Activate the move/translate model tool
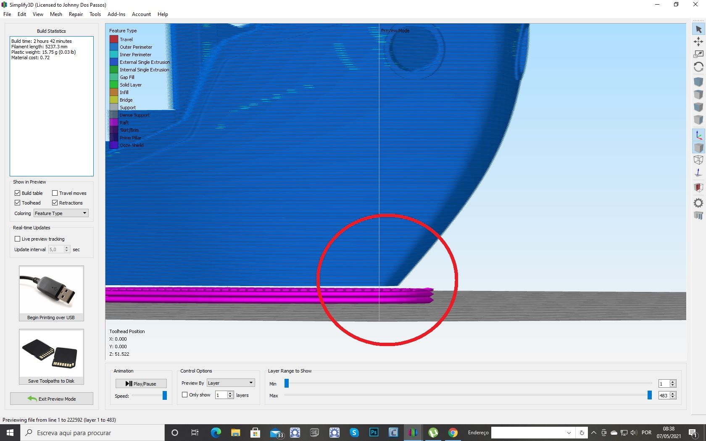The height and width of the screenshot is (441, 706). 698,42
